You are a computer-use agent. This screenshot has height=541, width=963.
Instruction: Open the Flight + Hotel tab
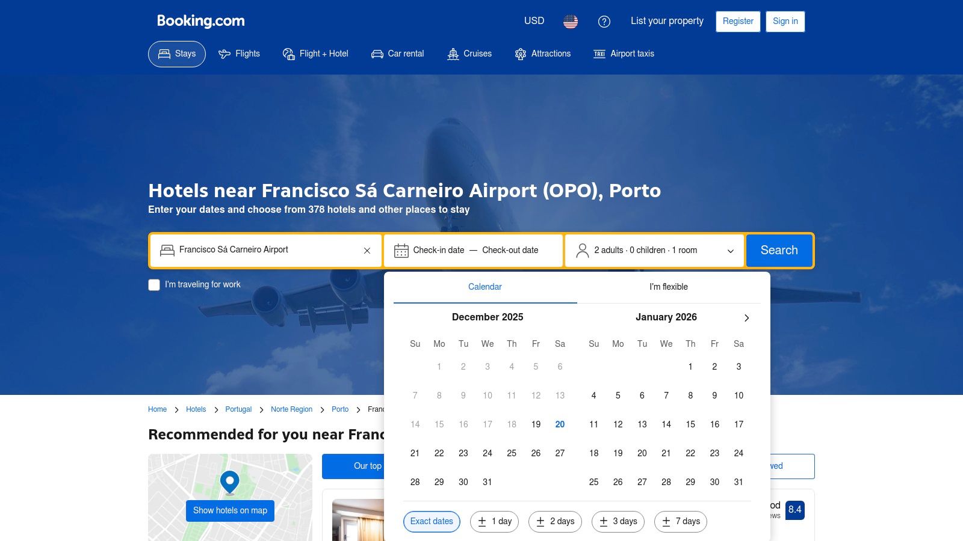point(315,54)
